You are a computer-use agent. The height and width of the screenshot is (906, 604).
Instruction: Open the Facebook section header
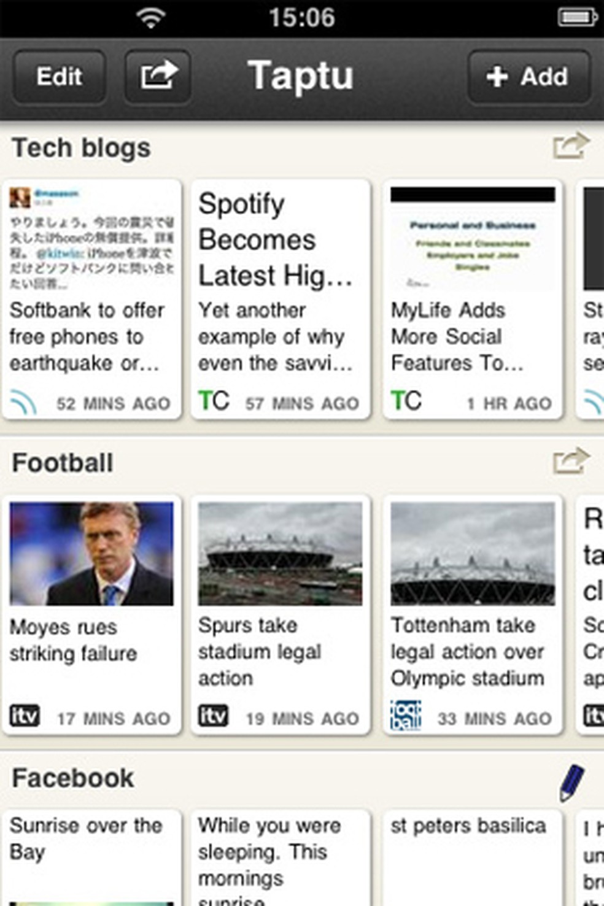tap(72, 778)
